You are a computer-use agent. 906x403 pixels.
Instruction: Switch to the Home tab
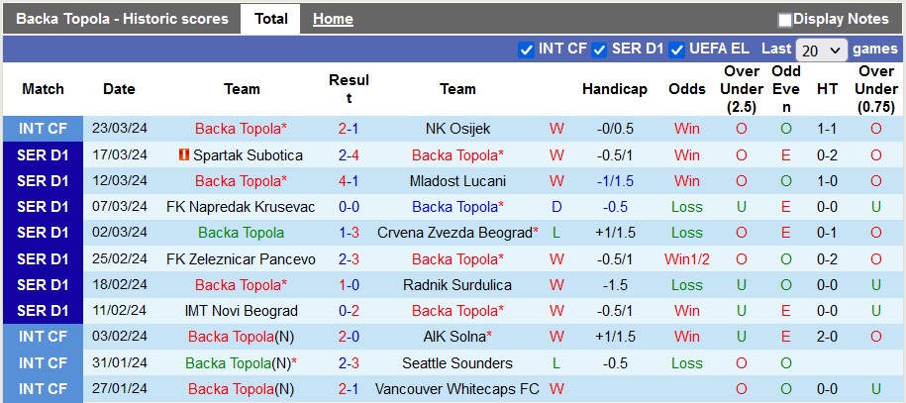click(x=333, y=19)
